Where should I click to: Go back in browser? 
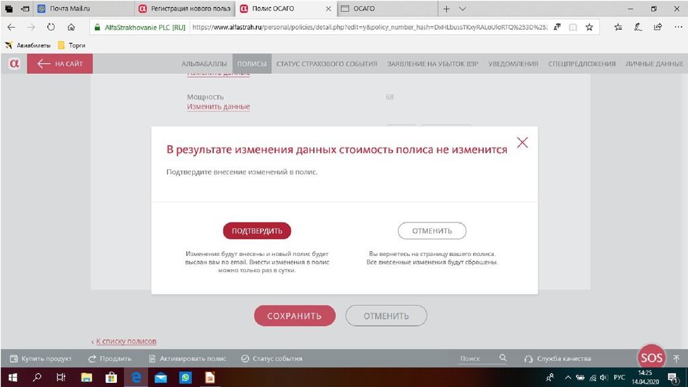[11, 27]
